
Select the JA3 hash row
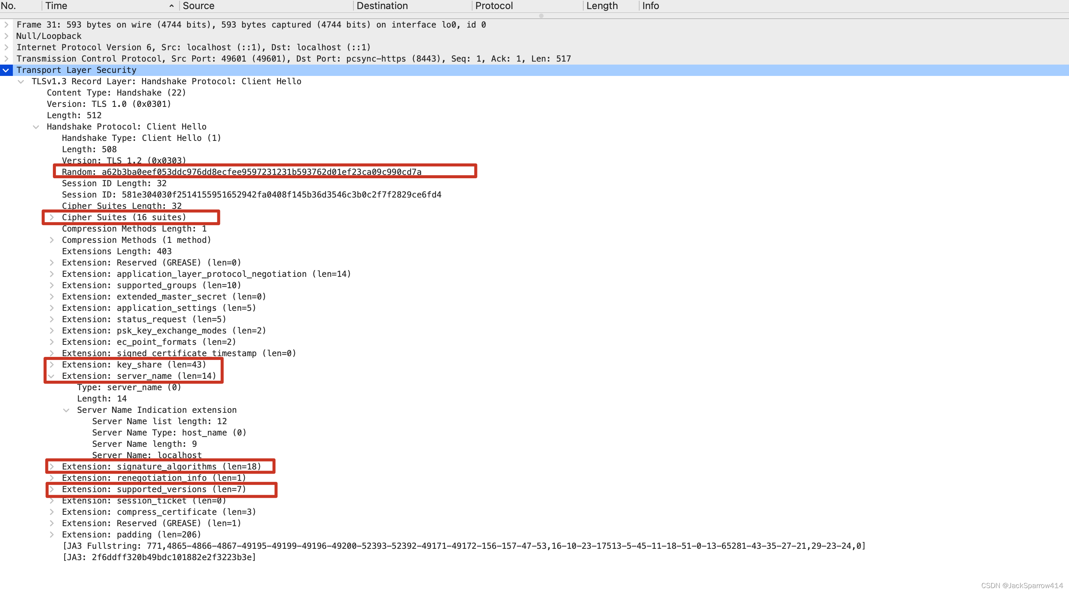160,557
